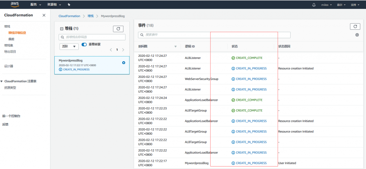Click CREATE_COMPLETE status of ALBTargetGroup

247,110
